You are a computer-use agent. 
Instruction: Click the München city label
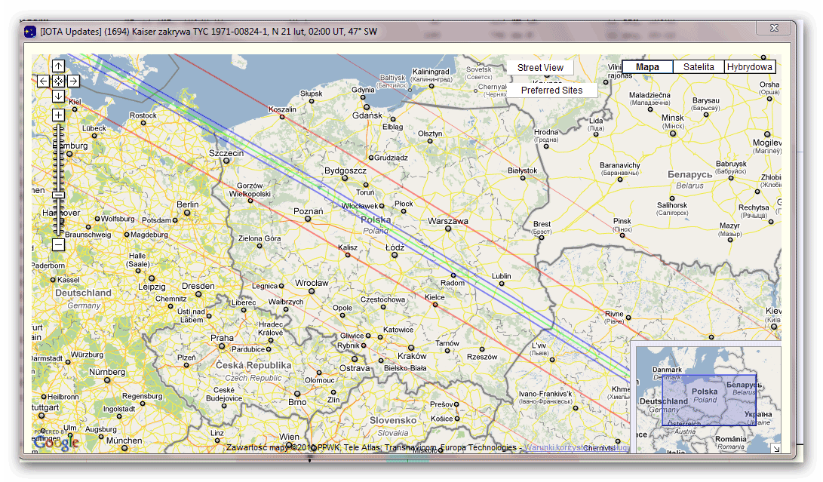click(124, 441)
